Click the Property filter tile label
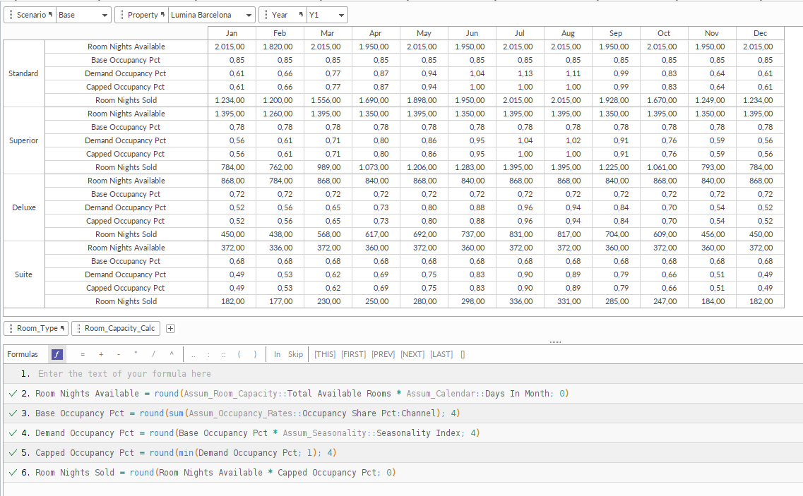 [143, 15]
